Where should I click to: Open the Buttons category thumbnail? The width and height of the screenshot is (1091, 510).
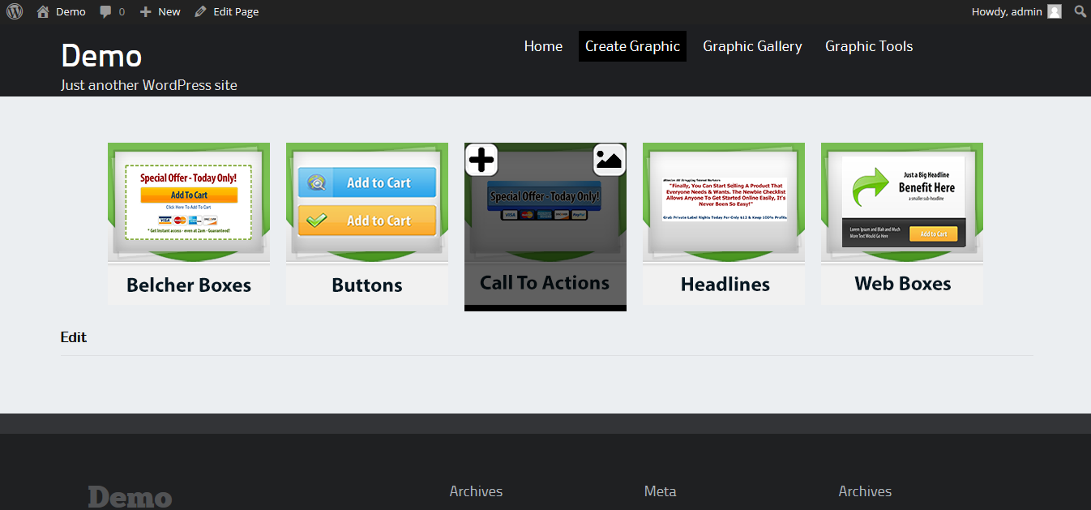coord(367,224)
